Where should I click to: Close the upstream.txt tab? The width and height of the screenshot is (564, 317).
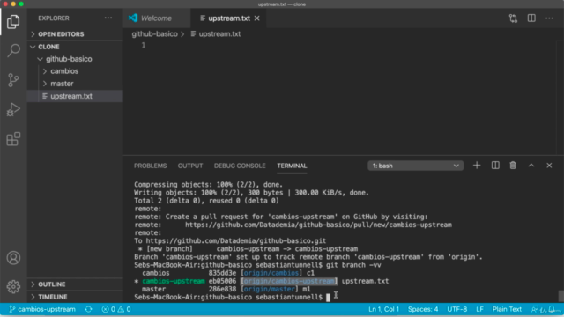256,18
